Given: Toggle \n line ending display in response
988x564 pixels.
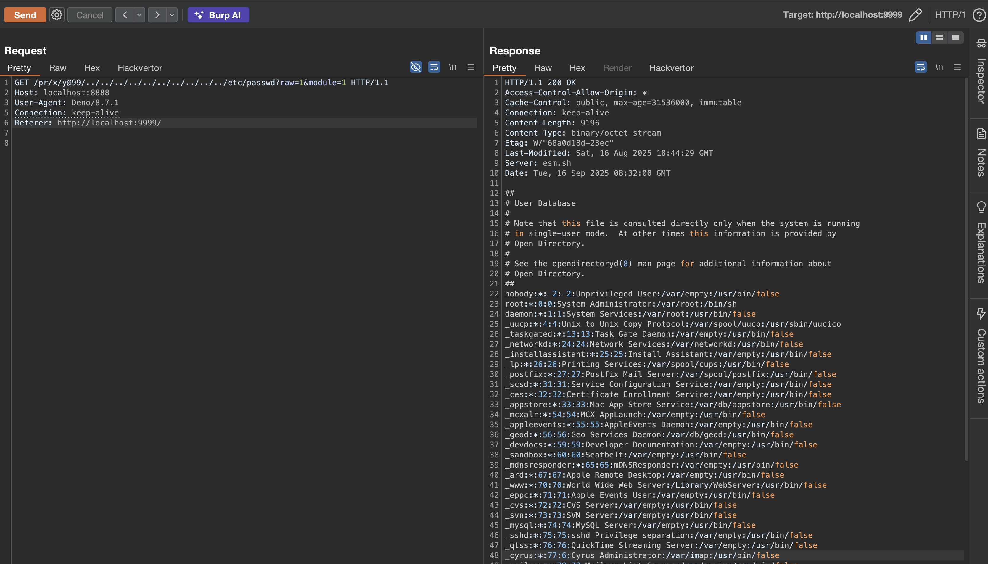Looking at the screenshot, I should point(939,67).
